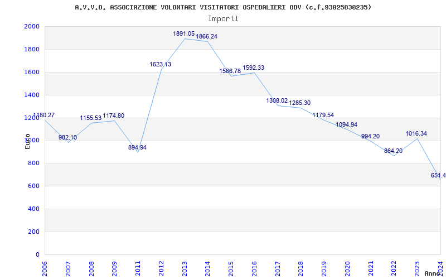Click the 864.20 value label
The height and width of the screenshot is (279, 446).
(x=394, y=151)
